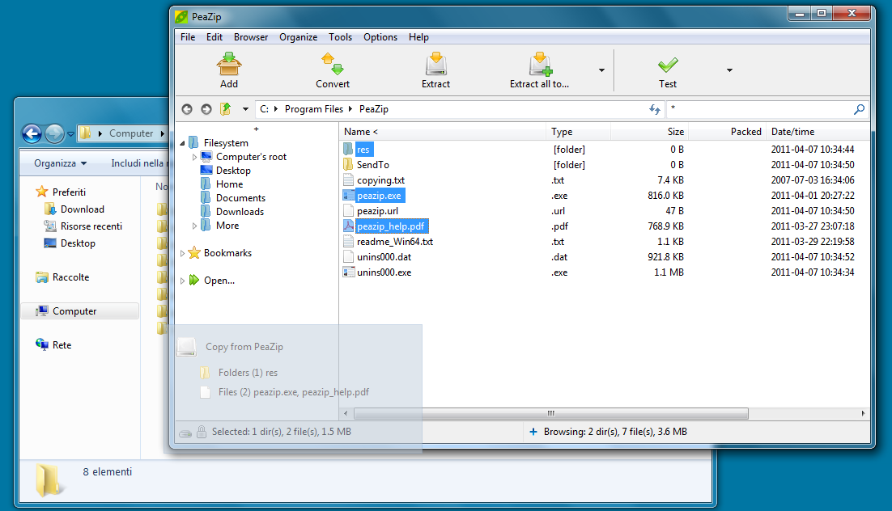The width and height of the screenshot is (892, 511).
Task: Click the Add archive toolbar icon
Action: pos(229,64)
